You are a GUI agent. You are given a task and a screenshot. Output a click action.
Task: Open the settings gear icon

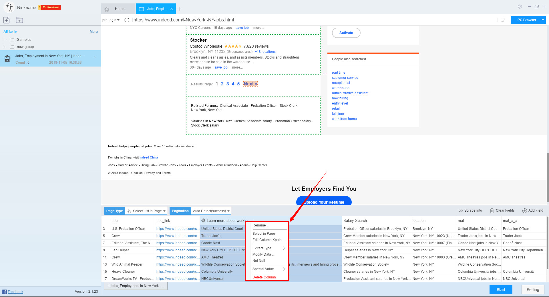tap(520, 7)
